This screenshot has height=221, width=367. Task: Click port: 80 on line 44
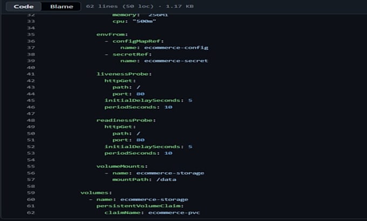coord(128,94)
